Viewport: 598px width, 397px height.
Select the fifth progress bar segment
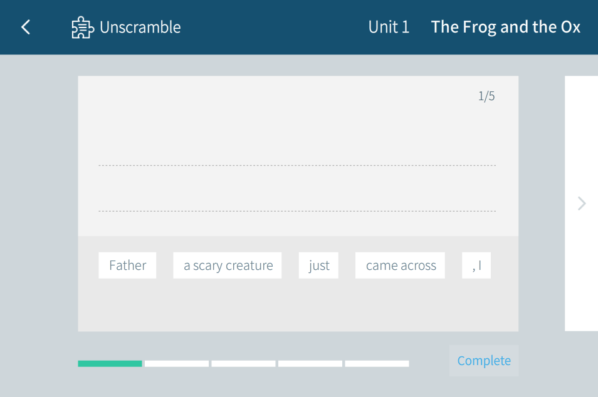click(377, 363)
